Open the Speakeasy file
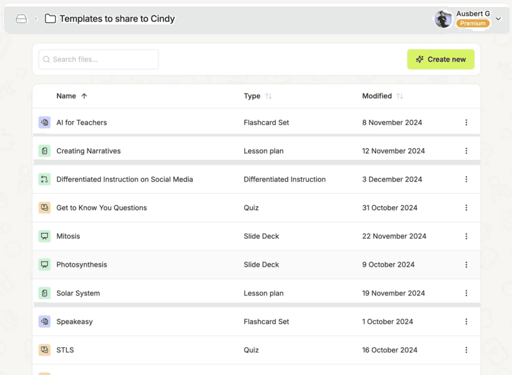The height and width of the screenshot is (375, 512). [74, 322]
